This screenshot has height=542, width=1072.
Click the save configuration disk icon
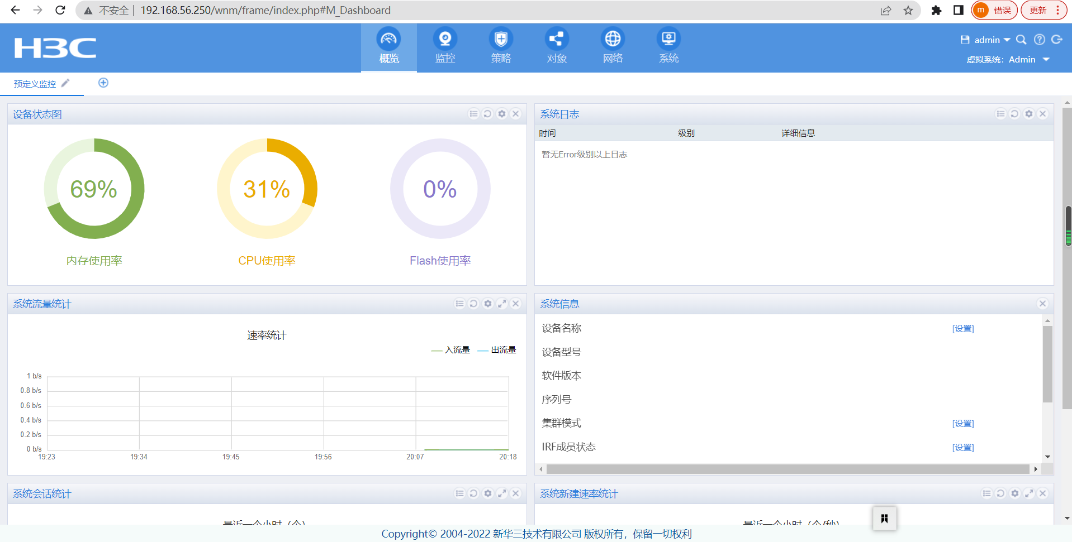coord(965,40)
